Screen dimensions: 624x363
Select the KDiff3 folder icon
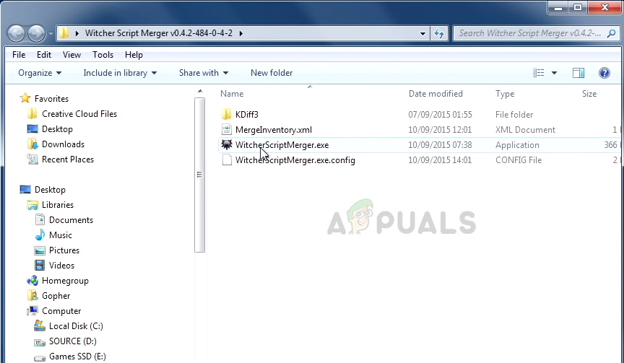(227, 115)
